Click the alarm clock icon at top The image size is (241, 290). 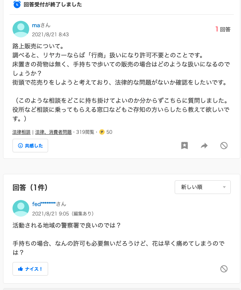(17, 5)
